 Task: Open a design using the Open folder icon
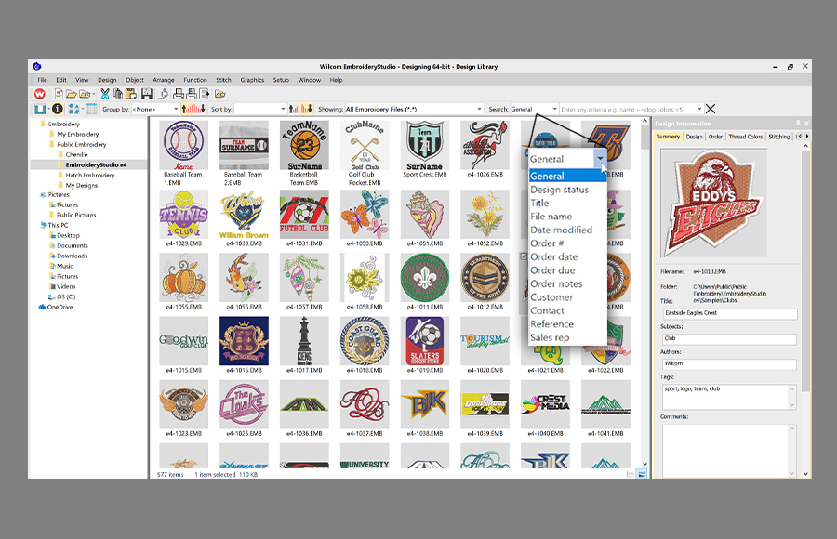coord(70,94)
